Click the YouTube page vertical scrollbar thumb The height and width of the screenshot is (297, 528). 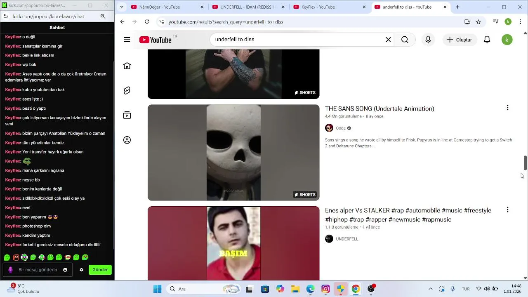525,163
